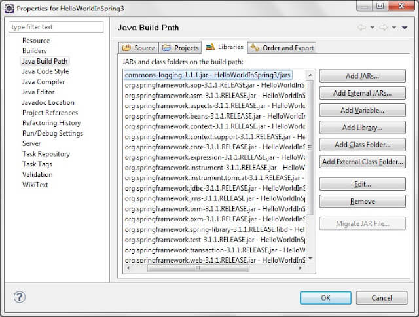Open the Order and Export tab
This screenshot has width=419, height=317.
pyautogui.click(x=282, y=48)
